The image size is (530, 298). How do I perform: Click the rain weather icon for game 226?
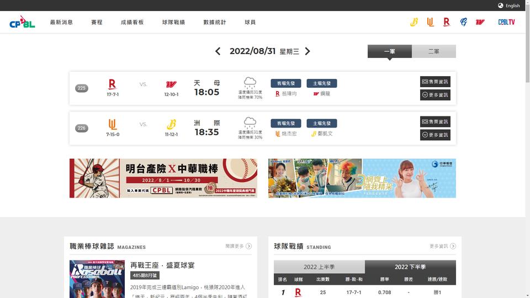pos(250,123)
